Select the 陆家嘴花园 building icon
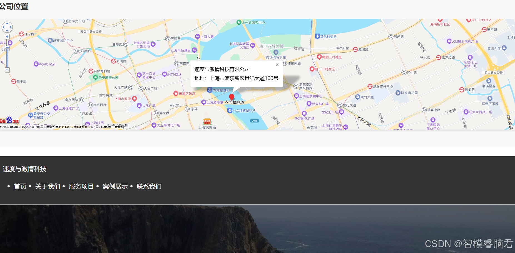The width and height of the screenshot is (515, 253). pos(398,93)
